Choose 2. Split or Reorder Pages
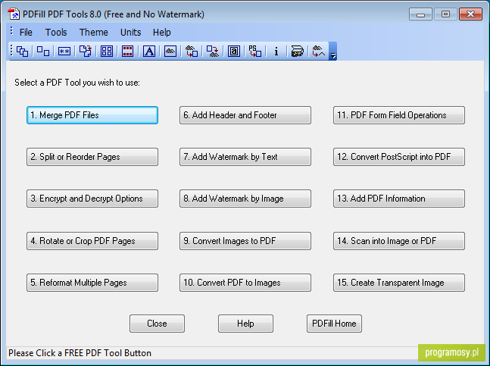490x366 pixels. point(92,157)
